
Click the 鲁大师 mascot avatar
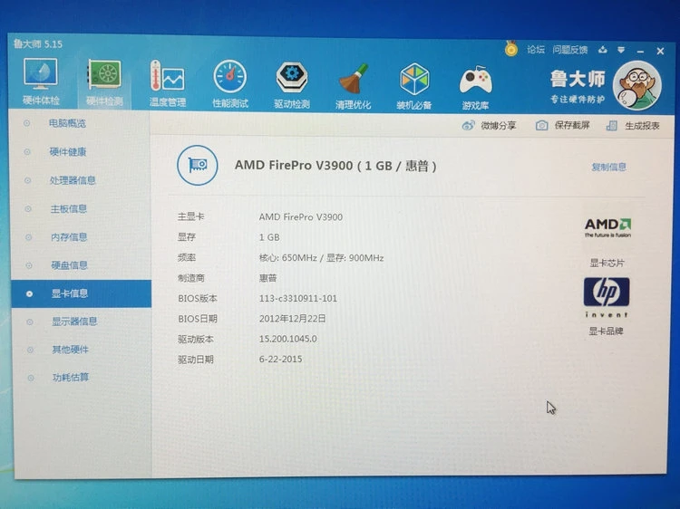click(636, 86)
